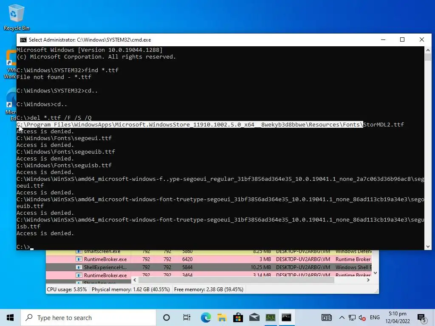Viewport: 435px width, 326px height.
Task: Click the Physical memory status entry
Action: tap(131, 289)
